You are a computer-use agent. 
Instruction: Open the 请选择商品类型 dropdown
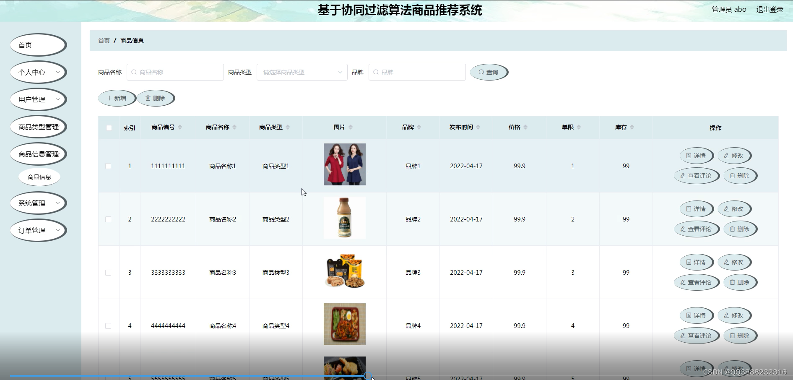tap(302, 72)
